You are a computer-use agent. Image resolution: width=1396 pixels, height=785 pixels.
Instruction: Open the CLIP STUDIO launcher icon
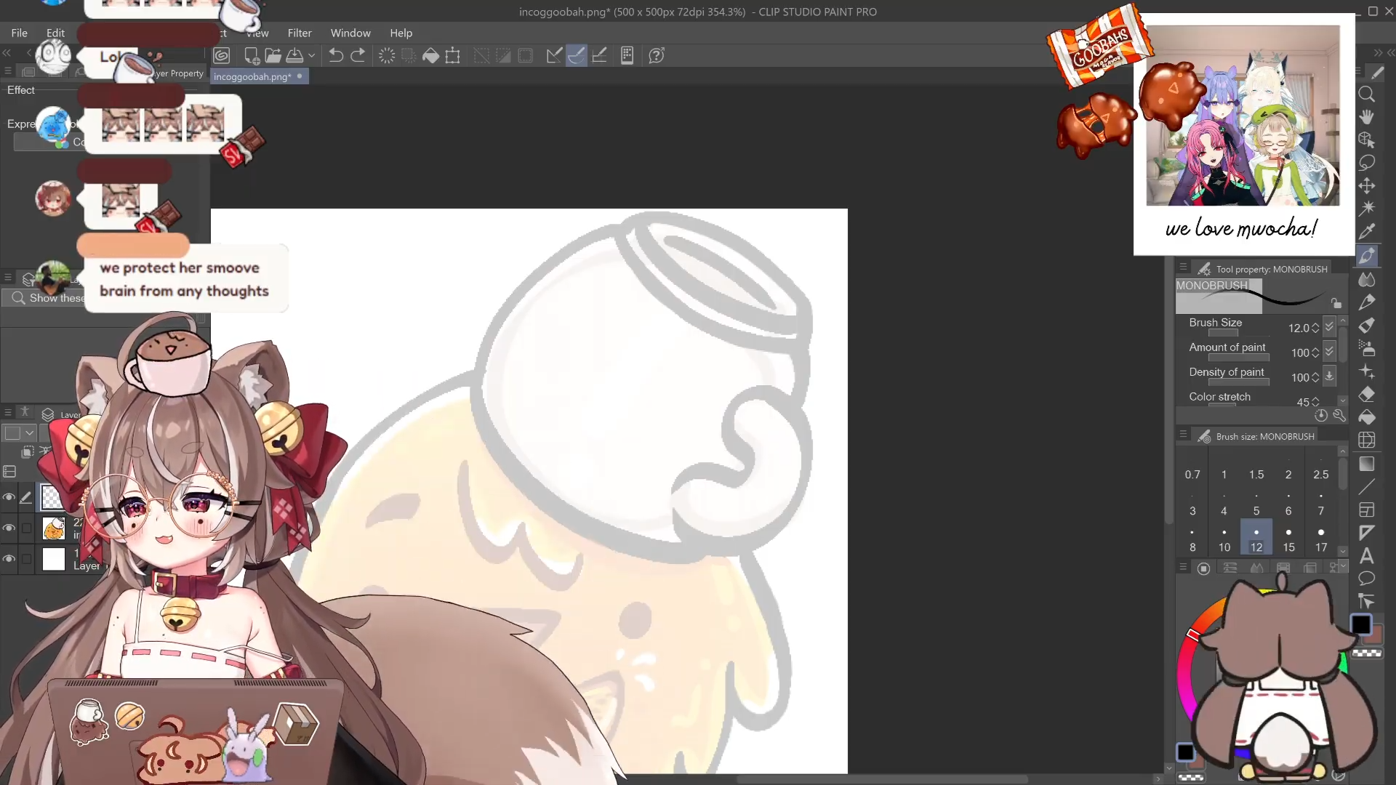click(222, 55)
